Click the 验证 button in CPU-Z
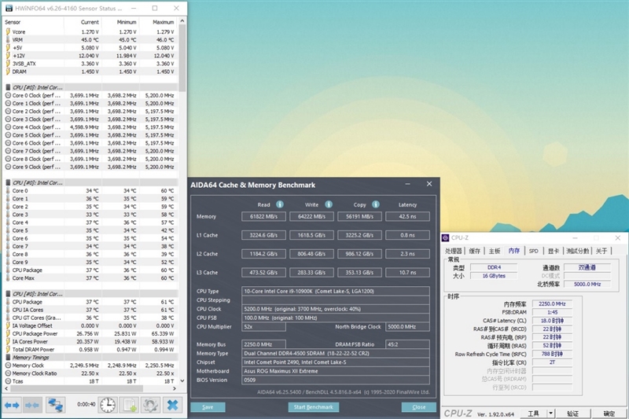Image resolution: width=629 pixels, height=419 pixels. point(573,413)
